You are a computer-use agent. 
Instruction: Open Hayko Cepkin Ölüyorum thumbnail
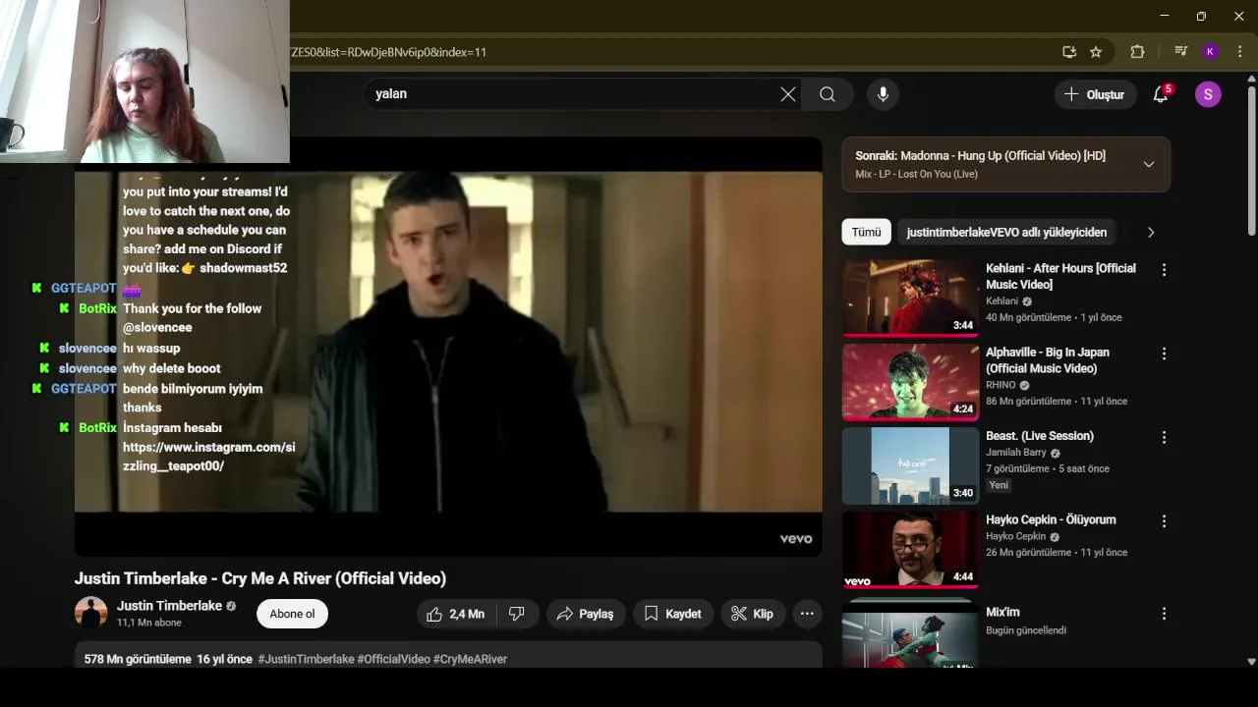click(x=910, y=549)
